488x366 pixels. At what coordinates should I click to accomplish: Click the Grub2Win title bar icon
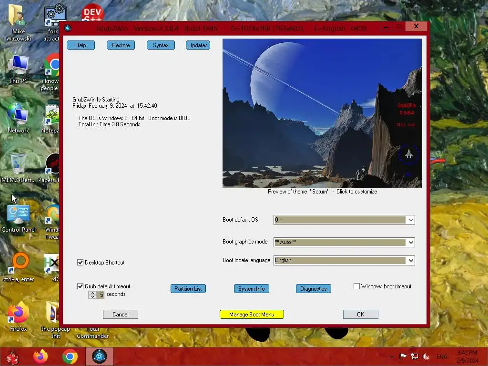coord(68,28)
